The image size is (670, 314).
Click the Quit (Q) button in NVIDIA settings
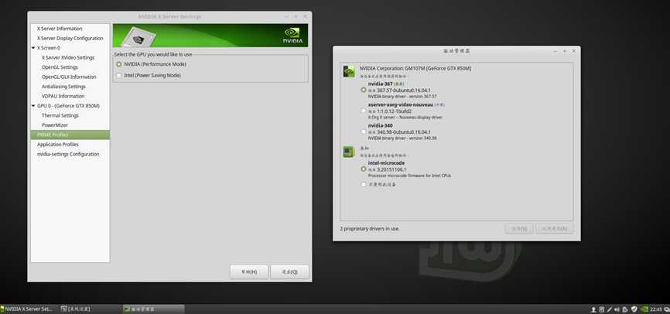pos(289,272)
